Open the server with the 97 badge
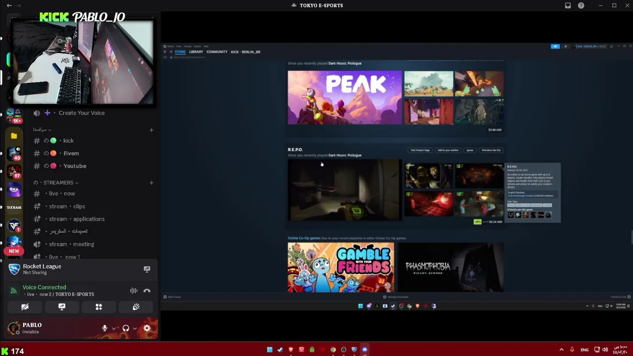633x356 pixels. [14, 172]
